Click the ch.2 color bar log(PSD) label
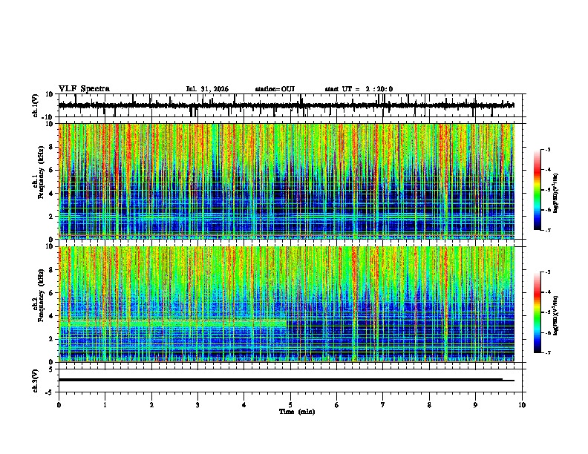588x454 pixels. (556, 315)
